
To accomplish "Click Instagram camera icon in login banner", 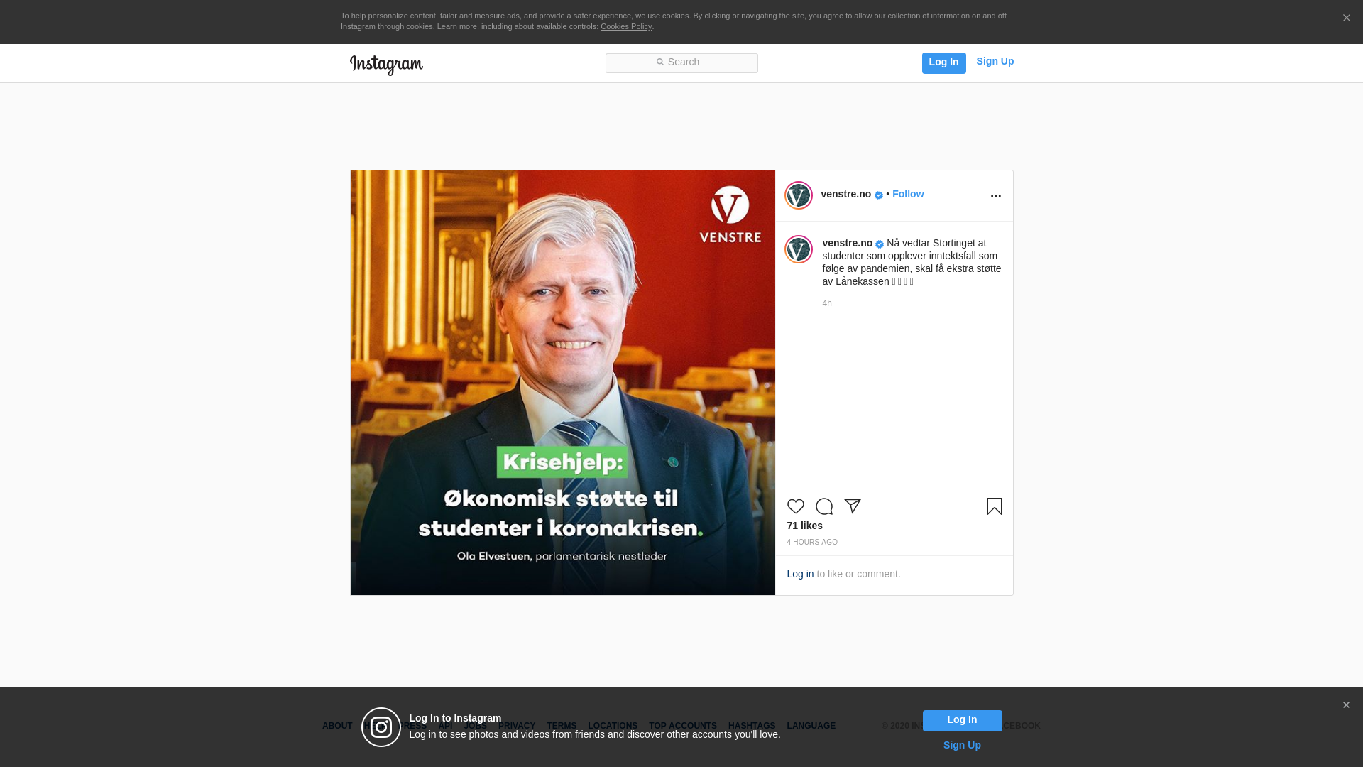I will (x=381, y=727).
